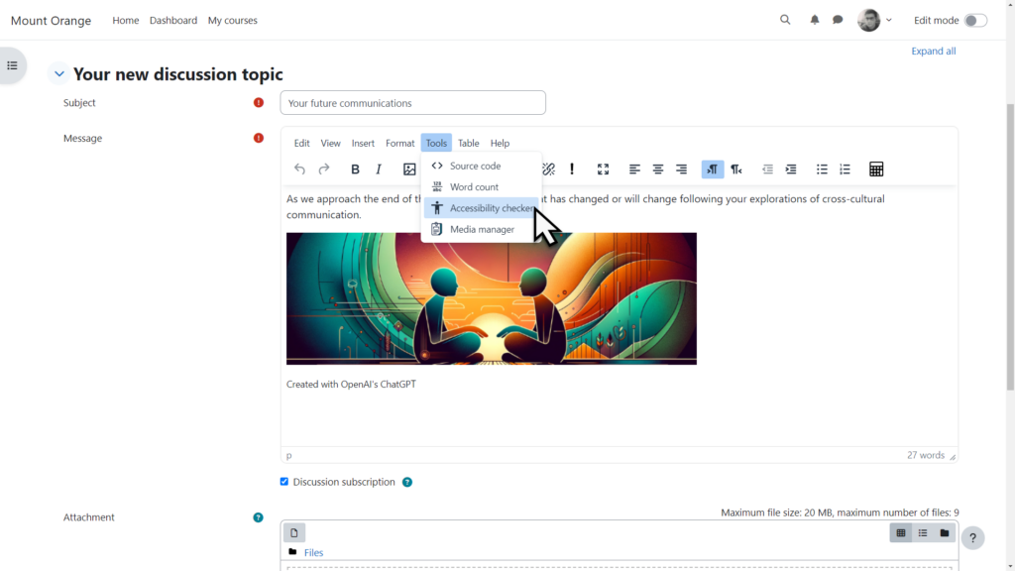Toggle Edit mode switch
1015x571 pixels.
tap(975, 20)
